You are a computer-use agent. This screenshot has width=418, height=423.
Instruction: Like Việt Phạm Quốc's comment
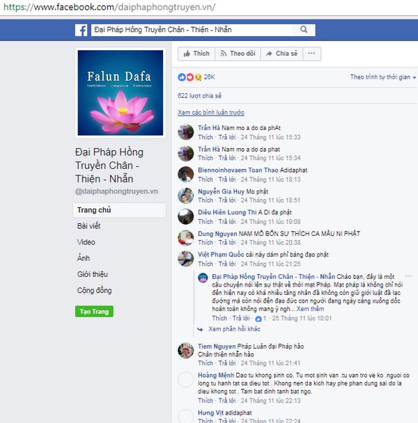click(206, 264)
